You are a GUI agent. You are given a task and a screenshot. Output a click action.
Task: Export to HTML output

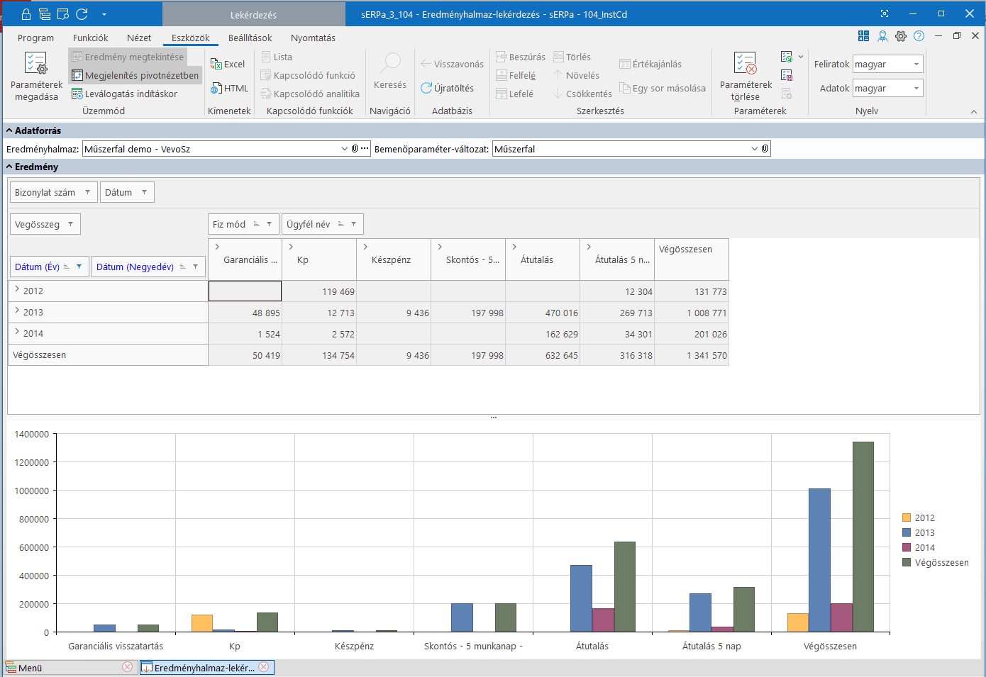pos(229,89)
